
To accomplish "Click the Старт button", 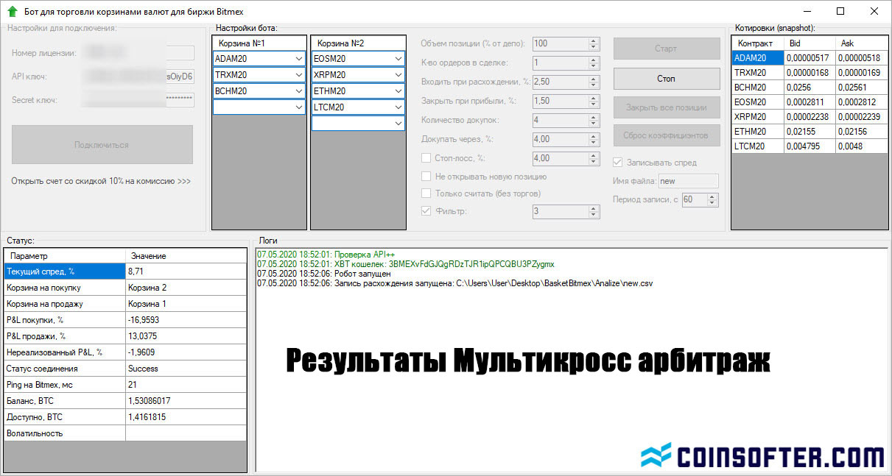I will 667,49.
